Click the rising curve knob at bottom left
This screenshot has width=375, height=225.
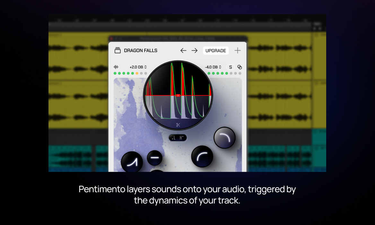pos(132,162)
